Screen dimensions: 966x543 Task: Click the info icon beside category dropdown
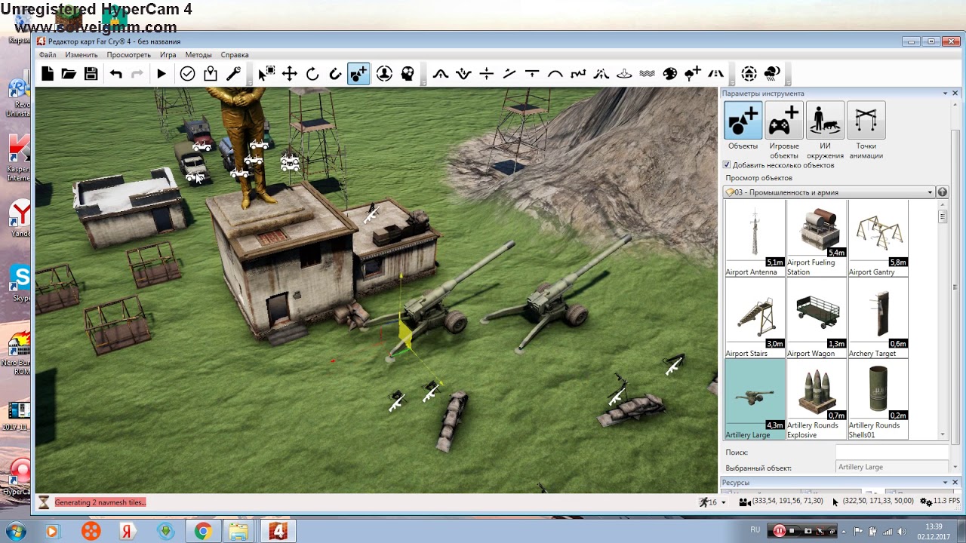(x=943, y=192)
